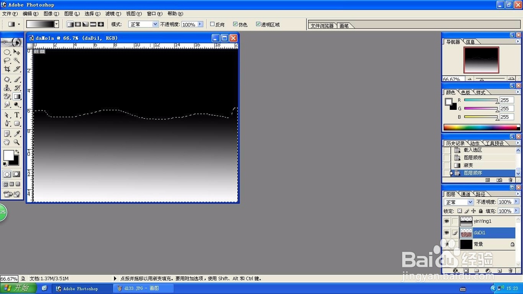
Task: Reset default foreground and background colors
Action: [5, 164]
